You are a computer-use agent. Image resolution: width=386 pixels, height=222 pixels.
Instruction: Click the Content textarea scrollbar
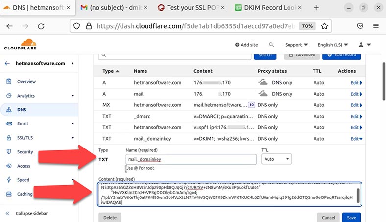pyautogui.click(x=358, y=196)
